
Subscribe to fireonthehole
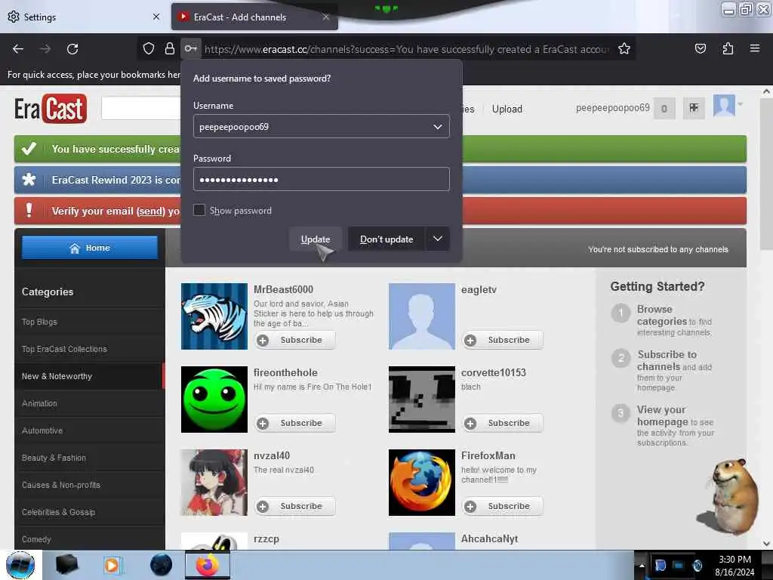pos(295,423)
